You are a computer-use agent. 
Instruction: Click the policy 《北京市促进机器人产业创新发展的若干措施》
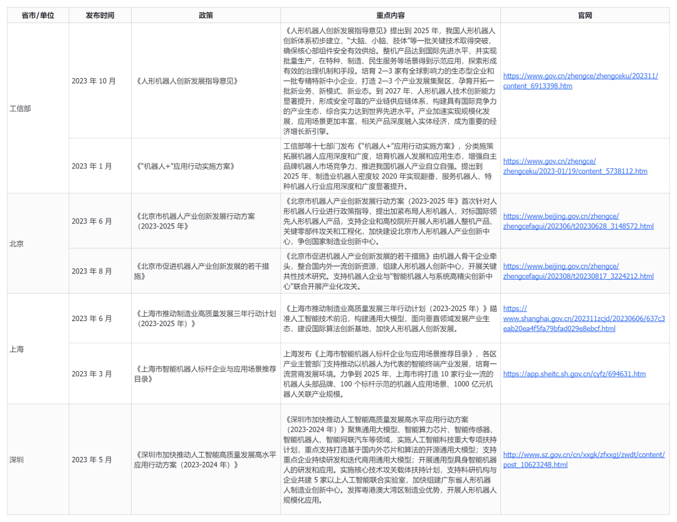tap(202, 271)
